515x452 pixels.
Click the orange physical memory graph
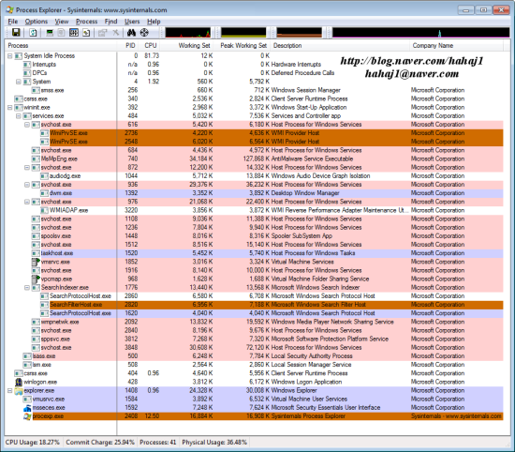tap(300, 33)
